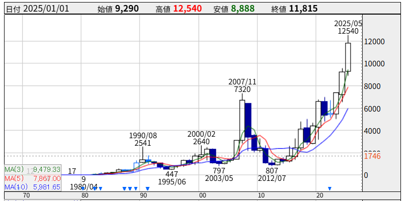Click the 4000 y-axis label
Image resolution: width=403 pixels, height=201 pixels.
(372, 131)
